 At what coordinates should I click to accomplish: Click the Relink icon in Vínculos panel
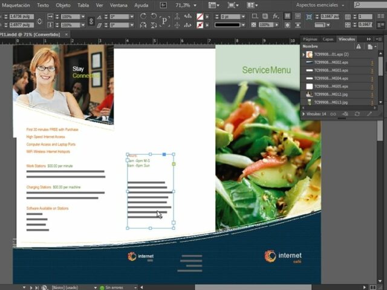click(334, 114)
